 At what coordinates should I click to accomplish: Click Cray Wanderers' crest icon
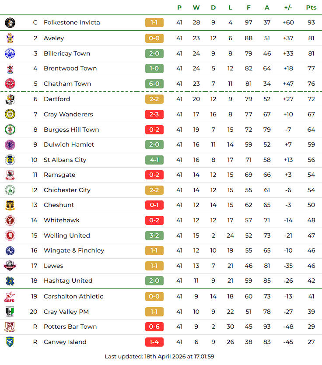tap(10, 114)
